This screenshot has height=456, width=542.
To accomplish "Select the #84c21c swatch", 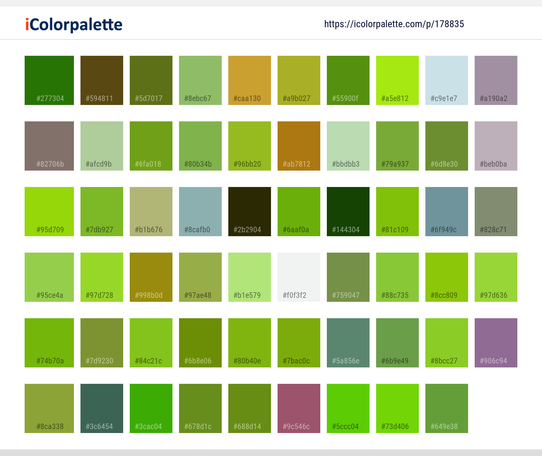I will tap(151, 343).
